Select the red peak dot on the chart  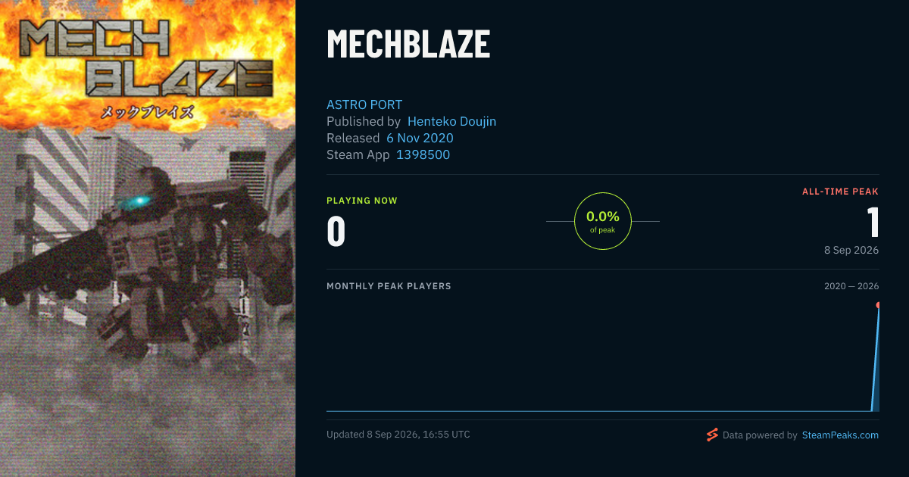879,305
